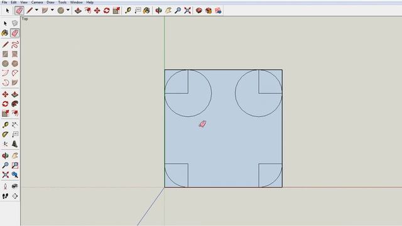
Task: Select the Walk footprints tool
Action: tap(5, 196)
